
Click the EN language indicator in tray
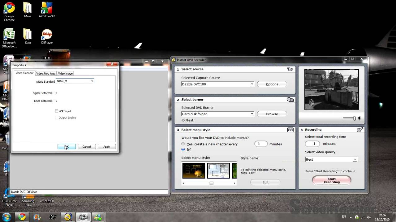point(344,217)
